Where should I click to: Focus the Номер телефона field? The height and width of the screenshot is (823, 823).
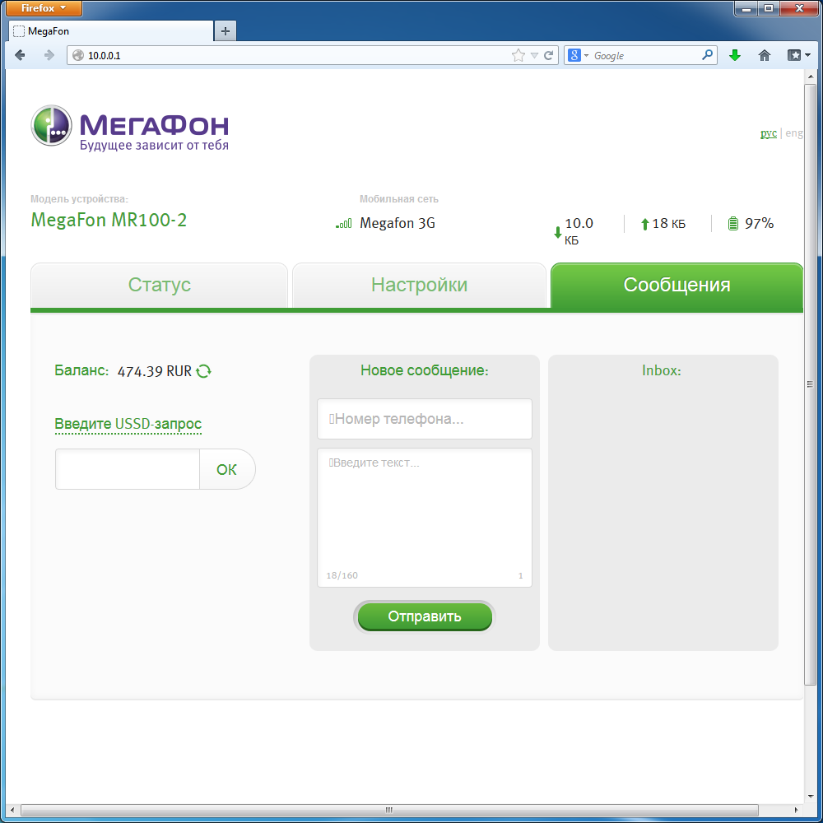425,419
